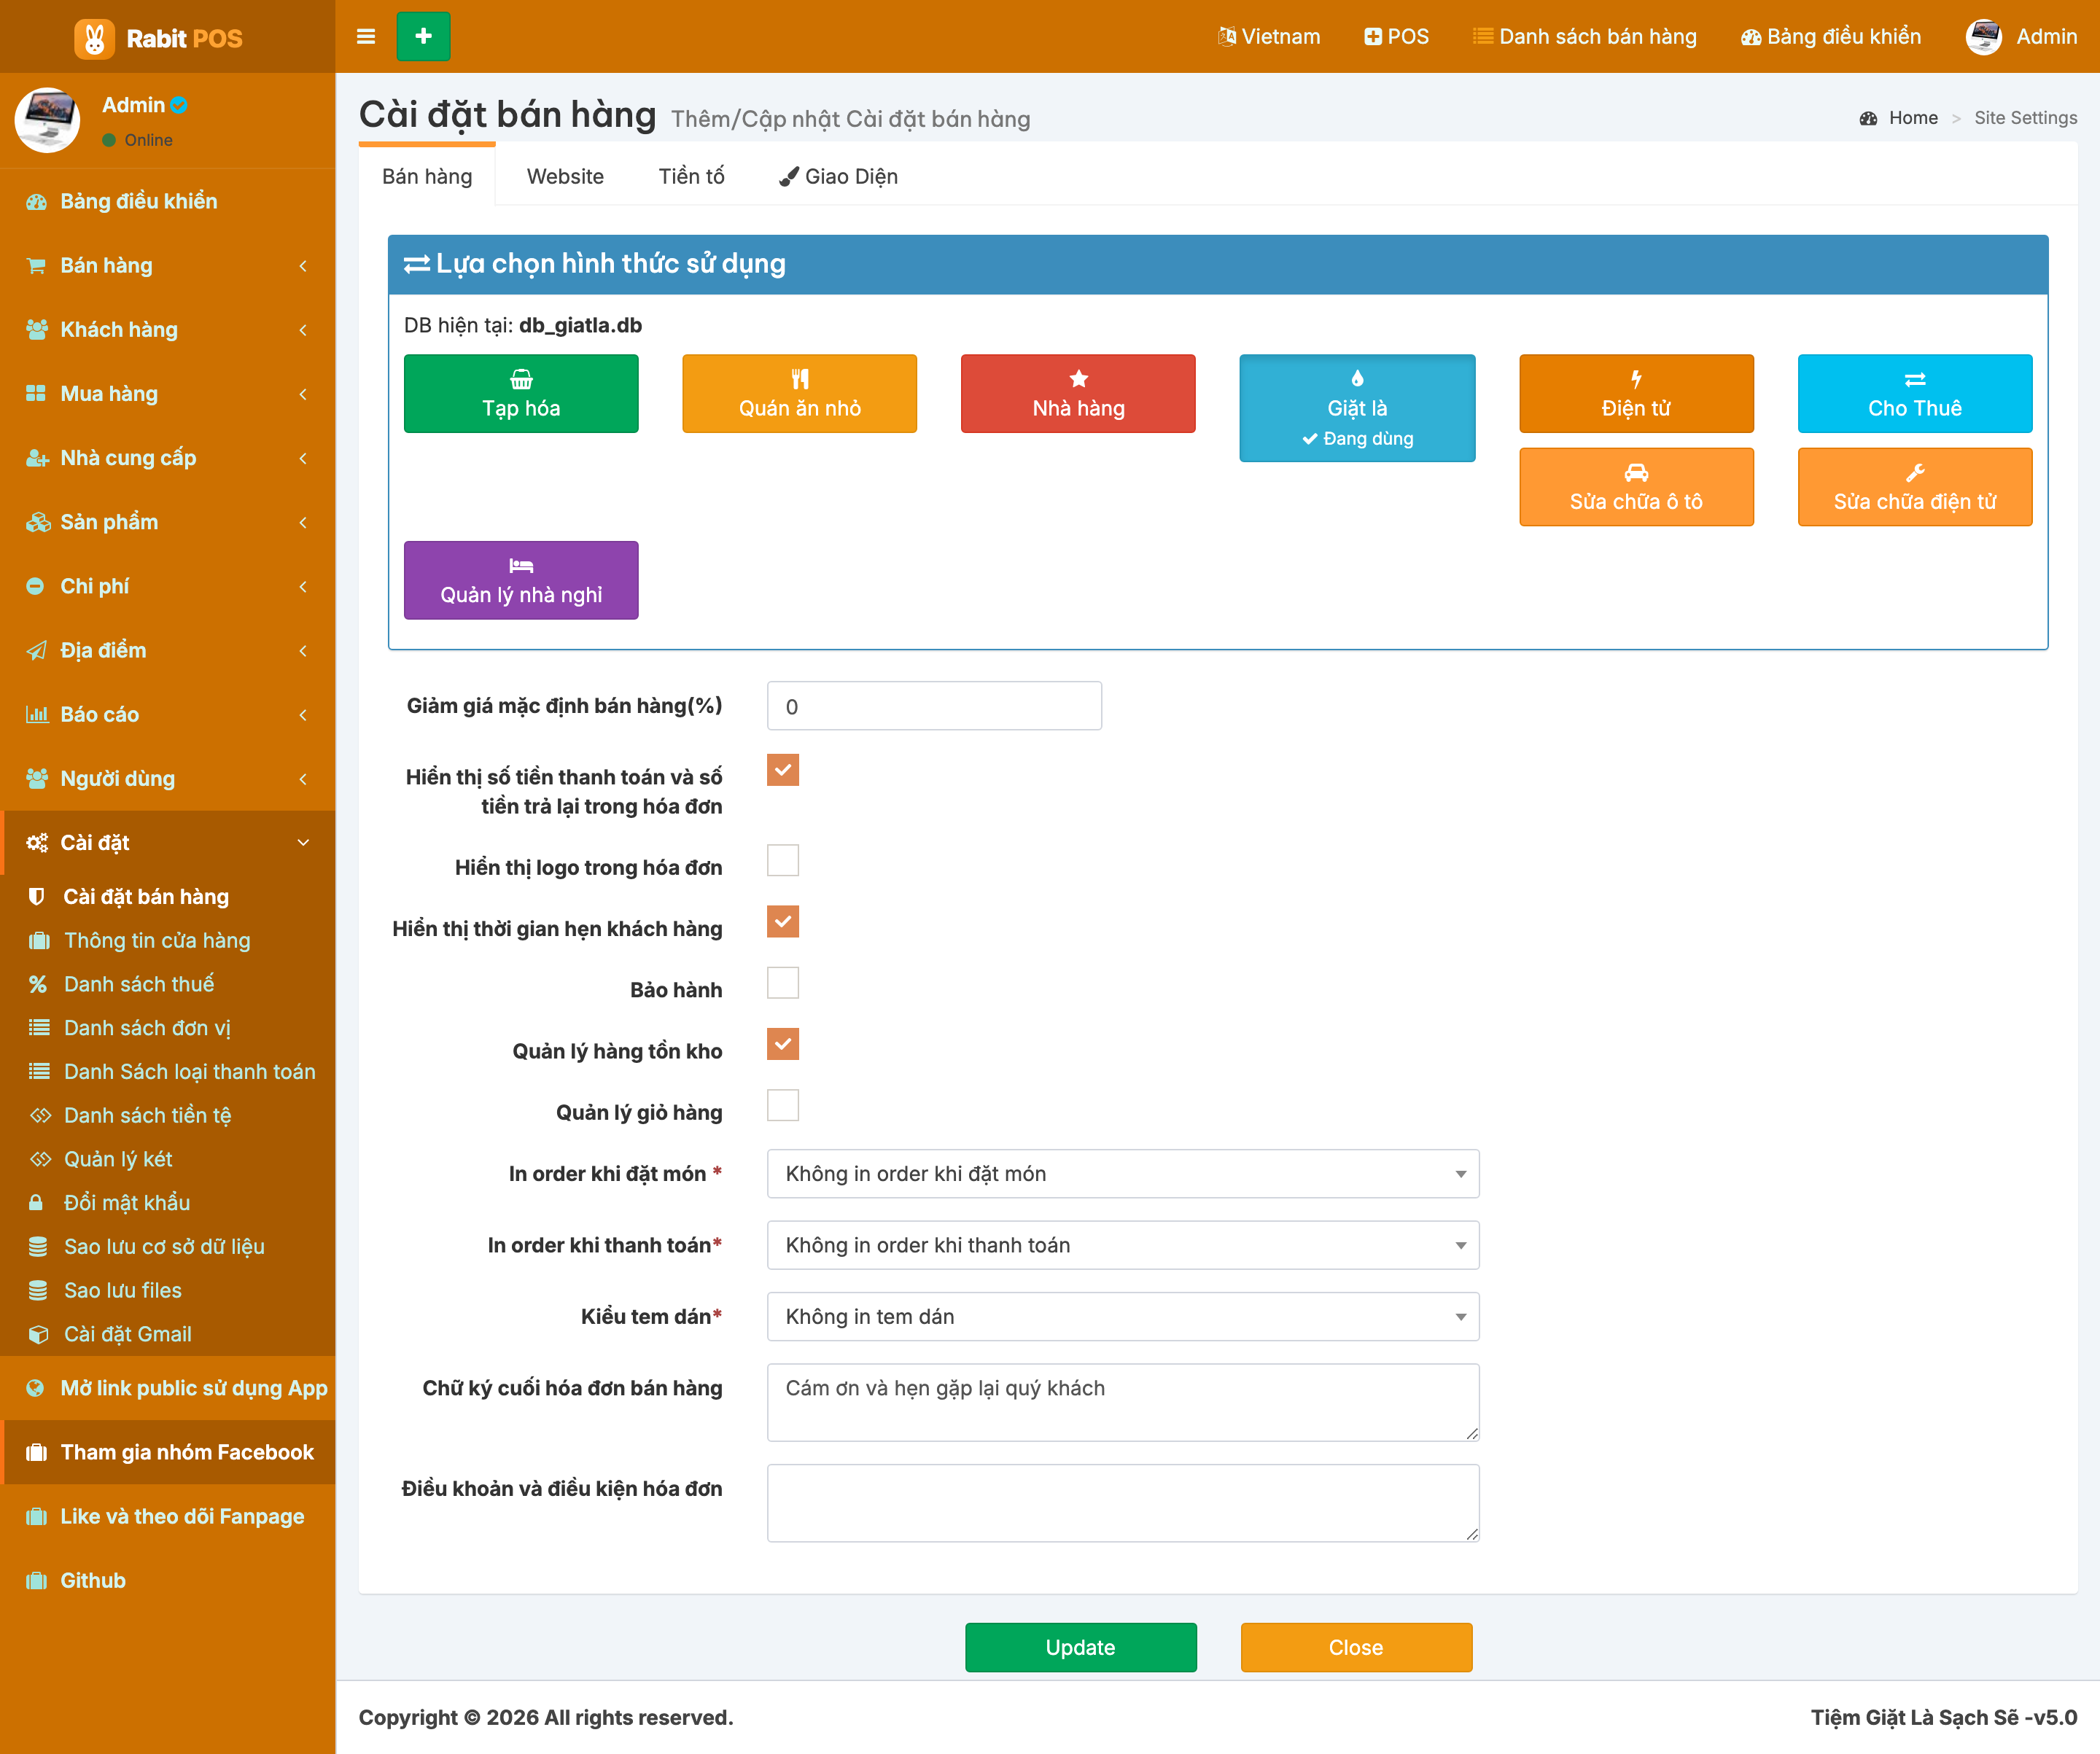Click the Danh sách thuế percent icon
The height and width of the screenshot is (1754, 2100).
(38, 985)
